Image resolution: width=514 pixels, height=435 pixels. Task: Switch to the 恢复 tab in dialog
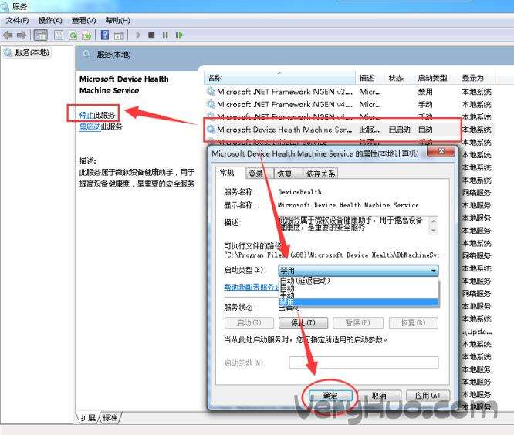click(288, 174)
